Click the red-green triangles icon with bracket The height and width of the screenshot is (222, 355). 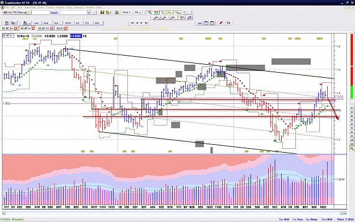(x=156, y=12)
